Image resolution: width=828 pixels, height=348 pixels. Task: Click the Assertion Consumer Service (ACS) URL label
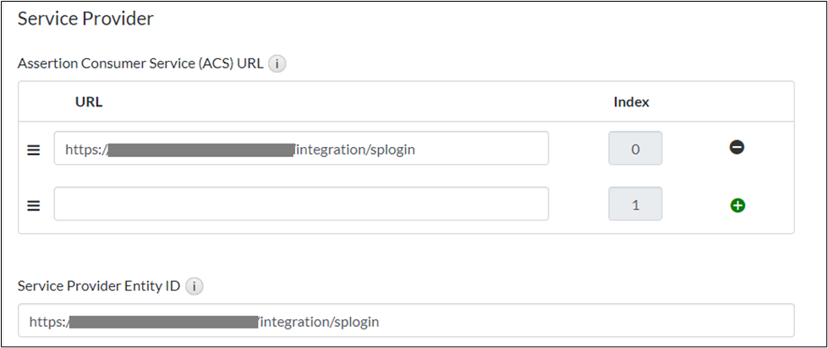click(140, 63)
